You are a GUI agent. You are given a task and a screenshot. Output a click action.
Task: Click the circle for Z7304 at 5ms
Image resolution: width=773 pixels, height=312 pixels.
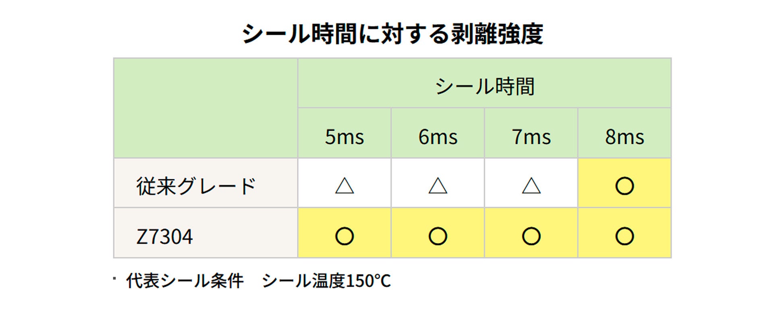pyautogui.click(x=345, y=236)
